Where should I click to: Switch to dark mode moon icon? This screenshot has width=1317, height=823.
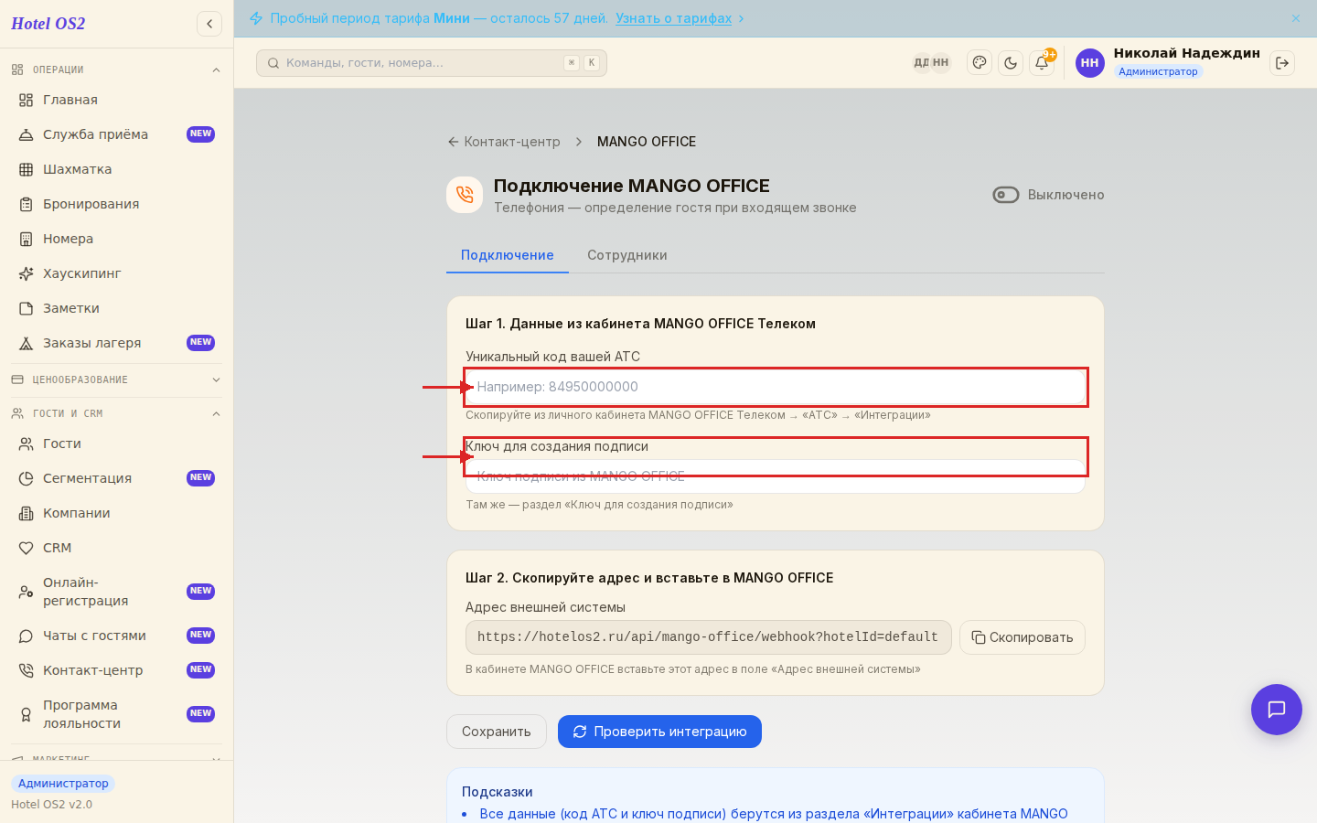click(x=1011, y=63)
